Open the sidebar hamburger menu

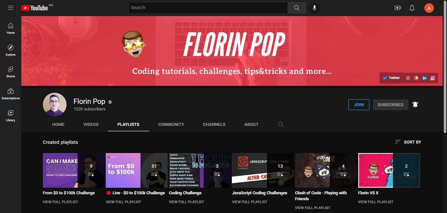click(10, 8)
